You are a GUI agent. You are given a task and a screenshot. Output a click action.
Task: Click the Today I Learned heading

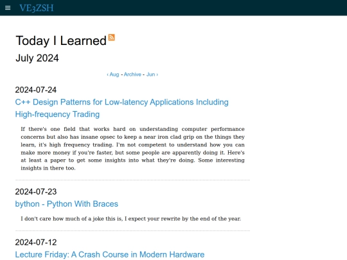point(61,40)
